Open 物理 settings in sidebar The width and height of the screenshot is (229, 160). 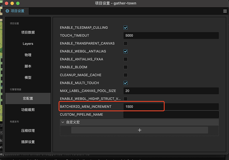[x=28, y=55]
